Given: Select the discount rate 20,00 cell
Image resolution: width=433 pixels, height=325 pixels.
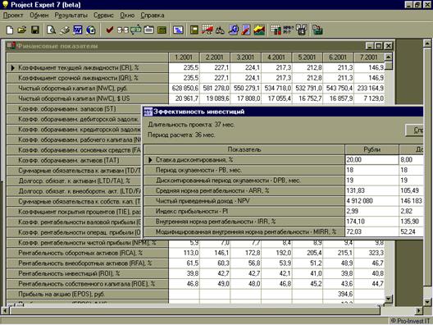Looking at the screenshot, I should [371, 160].
